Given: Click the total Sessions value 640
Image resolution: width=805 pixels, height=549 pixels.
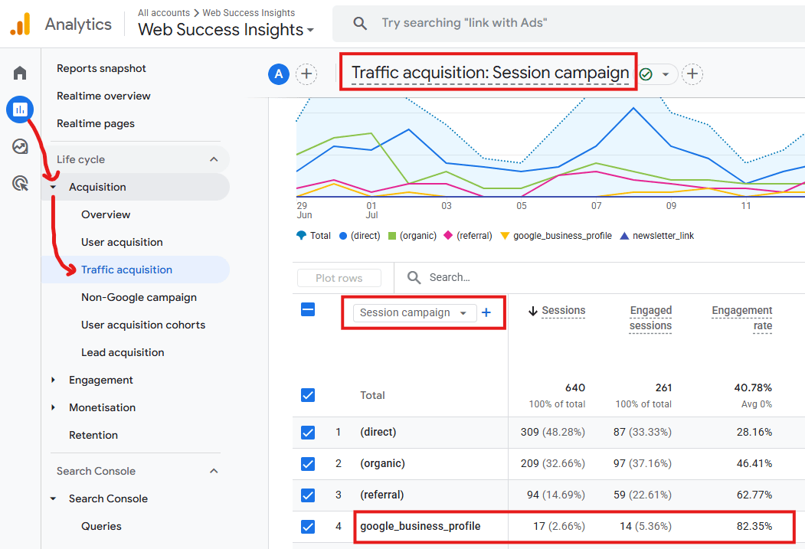Looking at the screenshot, I should [x=575, y=388].
